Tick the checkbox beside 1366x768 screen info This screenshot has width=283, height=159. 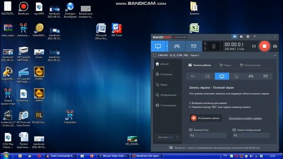point(154,55)
